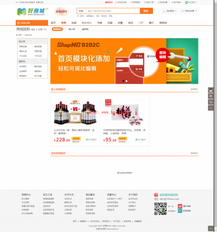
Task: Open 店铺 in main navigation
Action: tap(110, 23)
